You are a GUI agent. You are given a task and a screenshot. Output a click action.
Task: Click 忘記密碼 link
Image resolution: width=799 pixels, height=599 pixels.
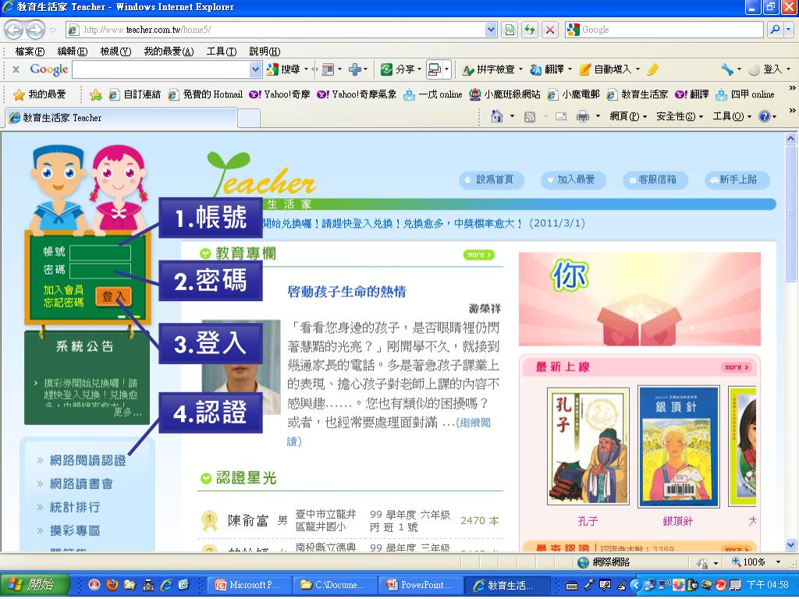pos(63,303)
